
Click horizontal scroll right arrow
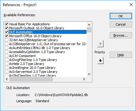[x=84, y=79]
